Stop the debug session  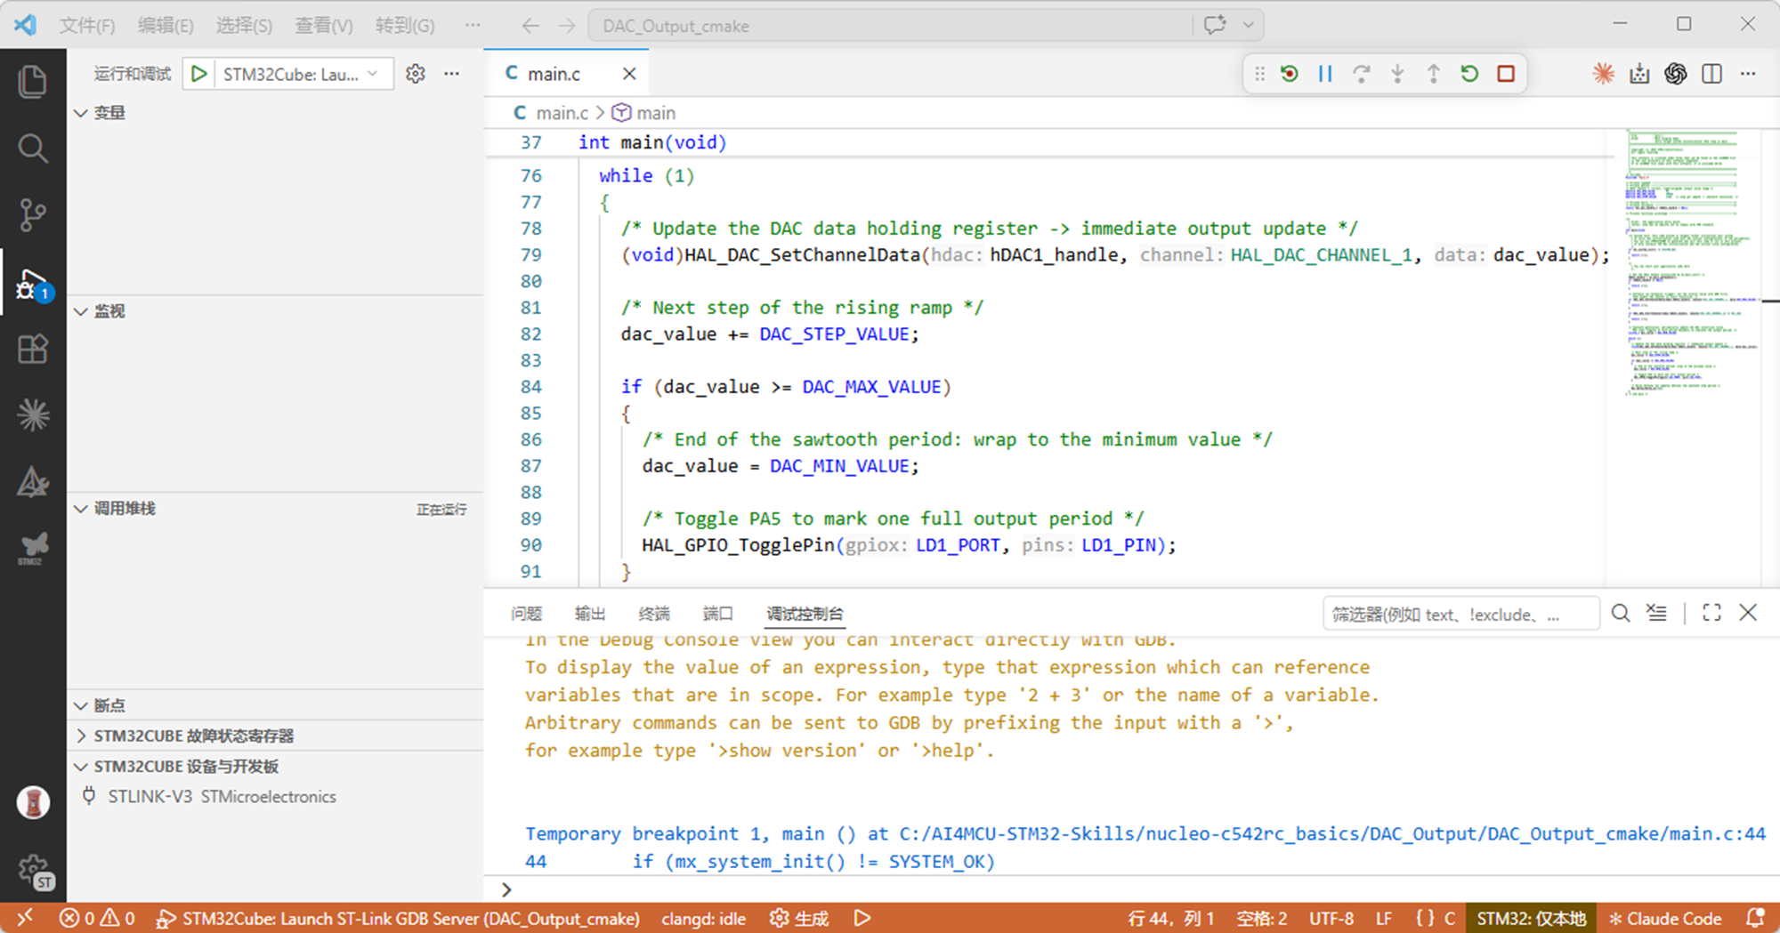click(1506, 74)
